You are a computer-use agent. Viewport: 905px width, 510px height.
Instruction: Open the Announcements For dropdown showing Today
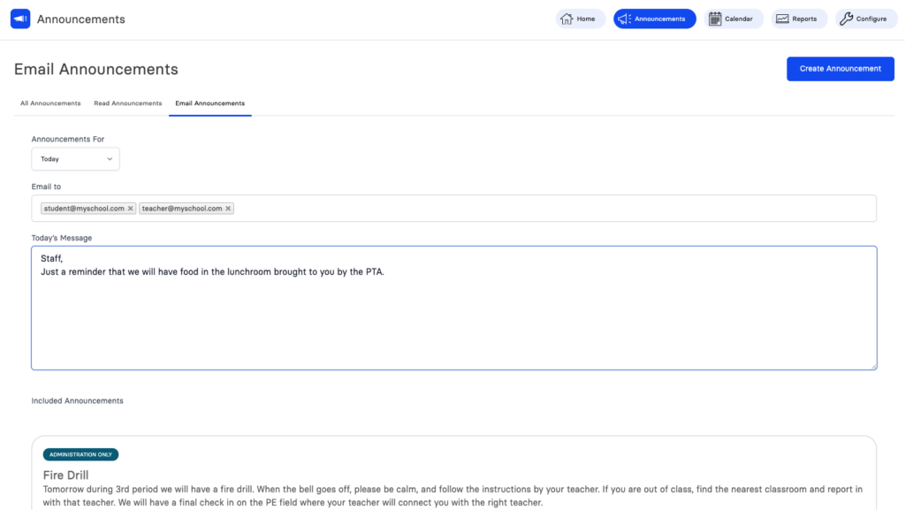(75, 159)
